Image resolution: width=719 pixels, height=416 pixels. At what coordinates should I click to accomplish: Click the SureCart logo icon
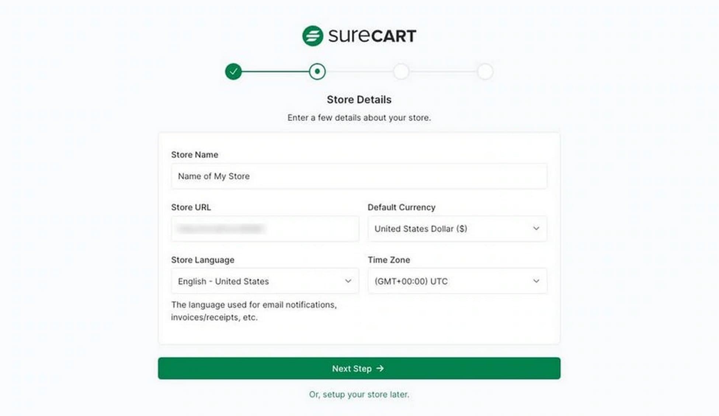tap(312, 35)
